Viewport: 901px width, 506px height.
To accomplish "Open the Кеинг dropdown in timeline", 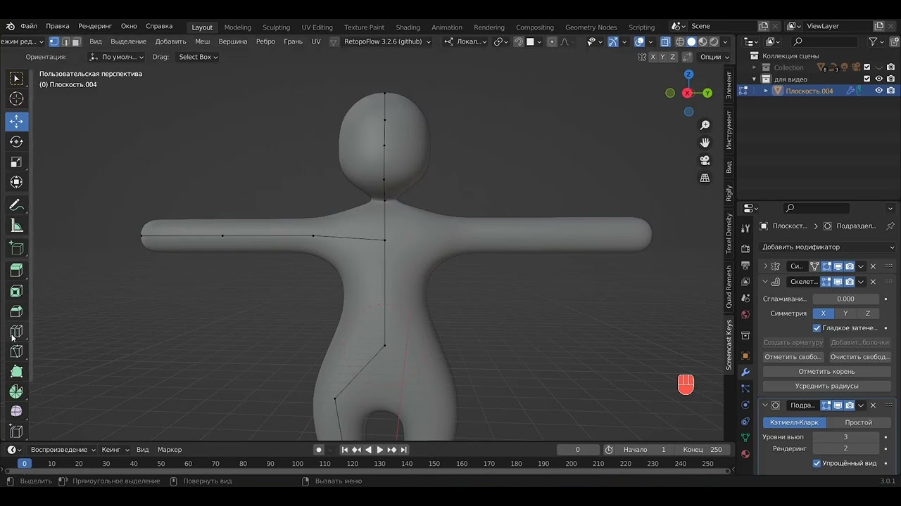I will pos(115,450).
